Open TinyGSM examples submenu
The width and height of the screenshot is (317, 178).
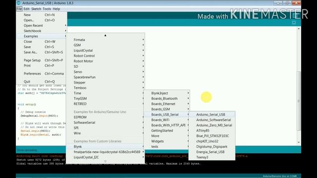click(x=106, y=99)
